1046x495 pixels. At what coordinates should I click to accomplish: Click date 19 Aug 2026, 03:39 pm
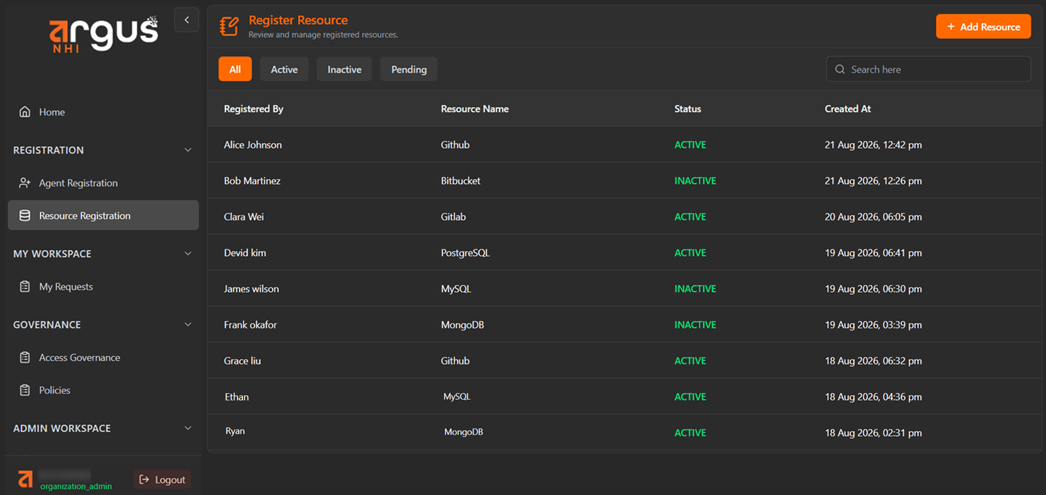(x=873, y=325)
